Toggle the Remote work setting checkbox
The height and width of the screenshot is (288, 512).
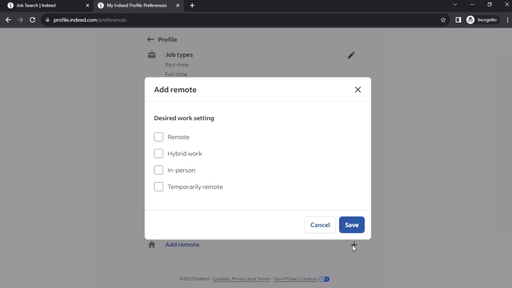(x=159, y=137)
